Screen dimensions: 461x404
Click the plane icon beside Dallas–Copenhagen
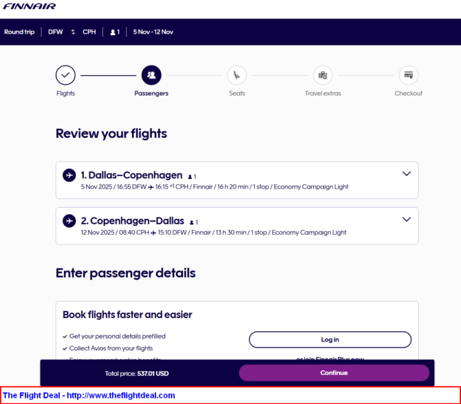pos(69,176)
